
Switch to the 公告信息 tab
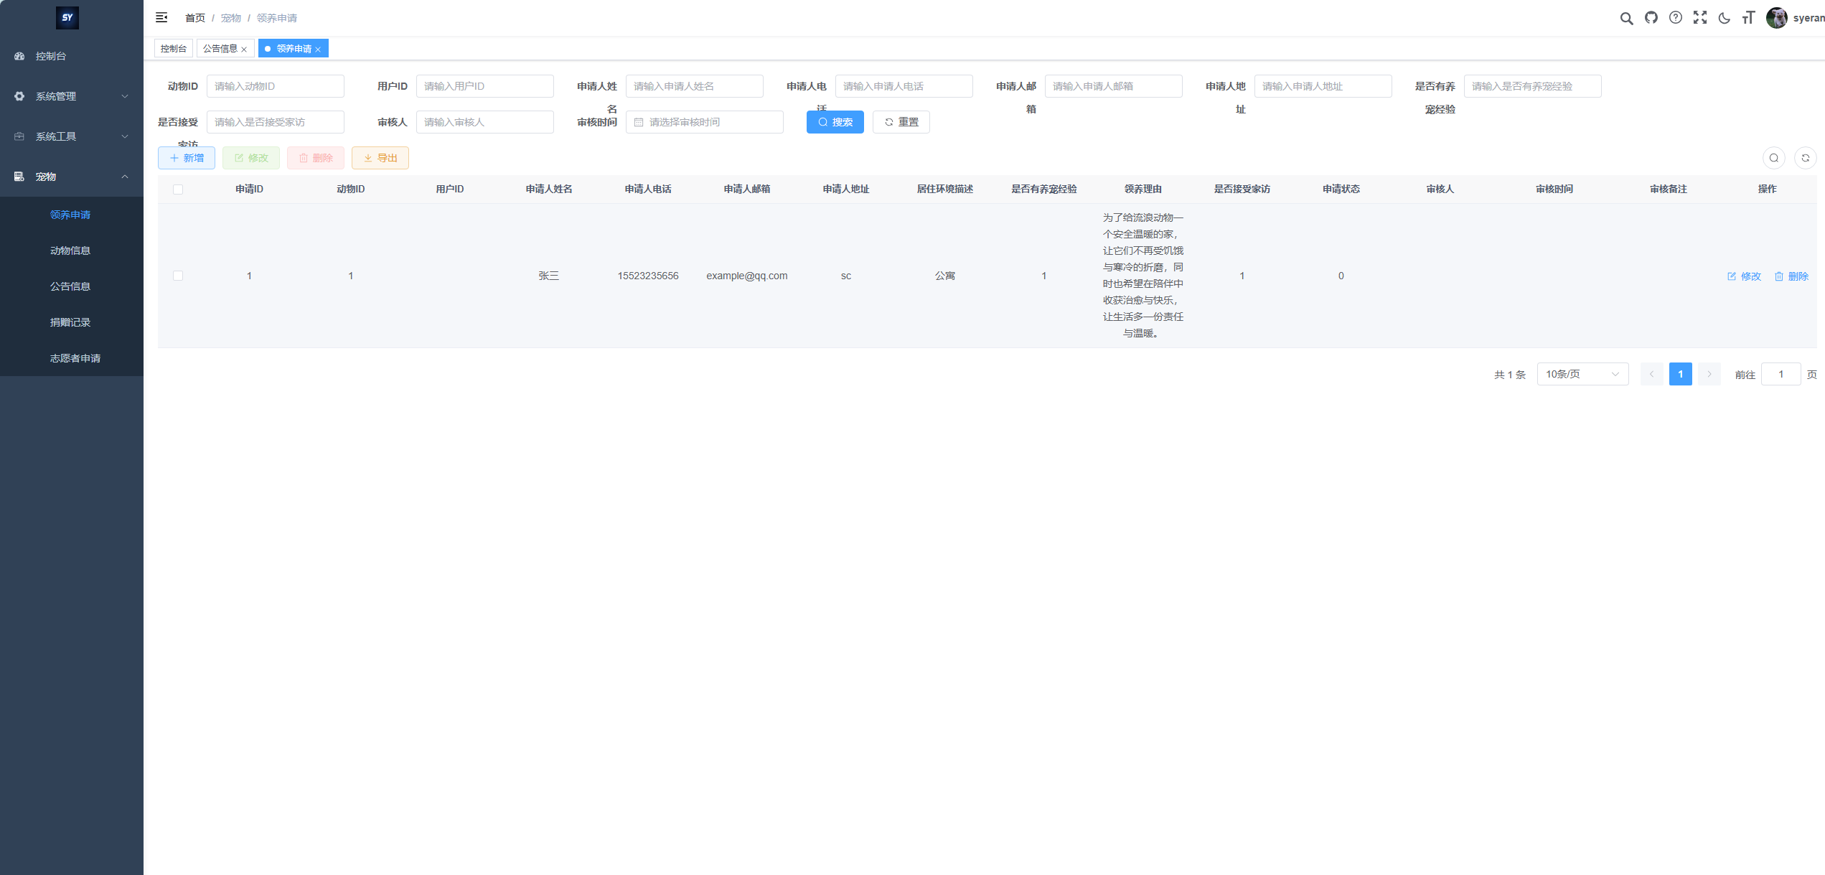point(220,49)
